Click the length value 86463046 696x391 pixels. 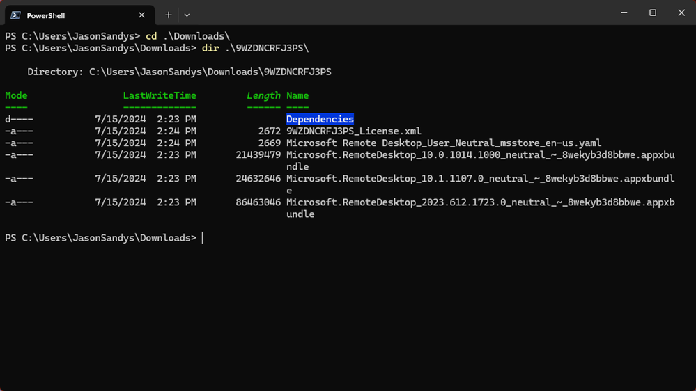coord(258,202)
